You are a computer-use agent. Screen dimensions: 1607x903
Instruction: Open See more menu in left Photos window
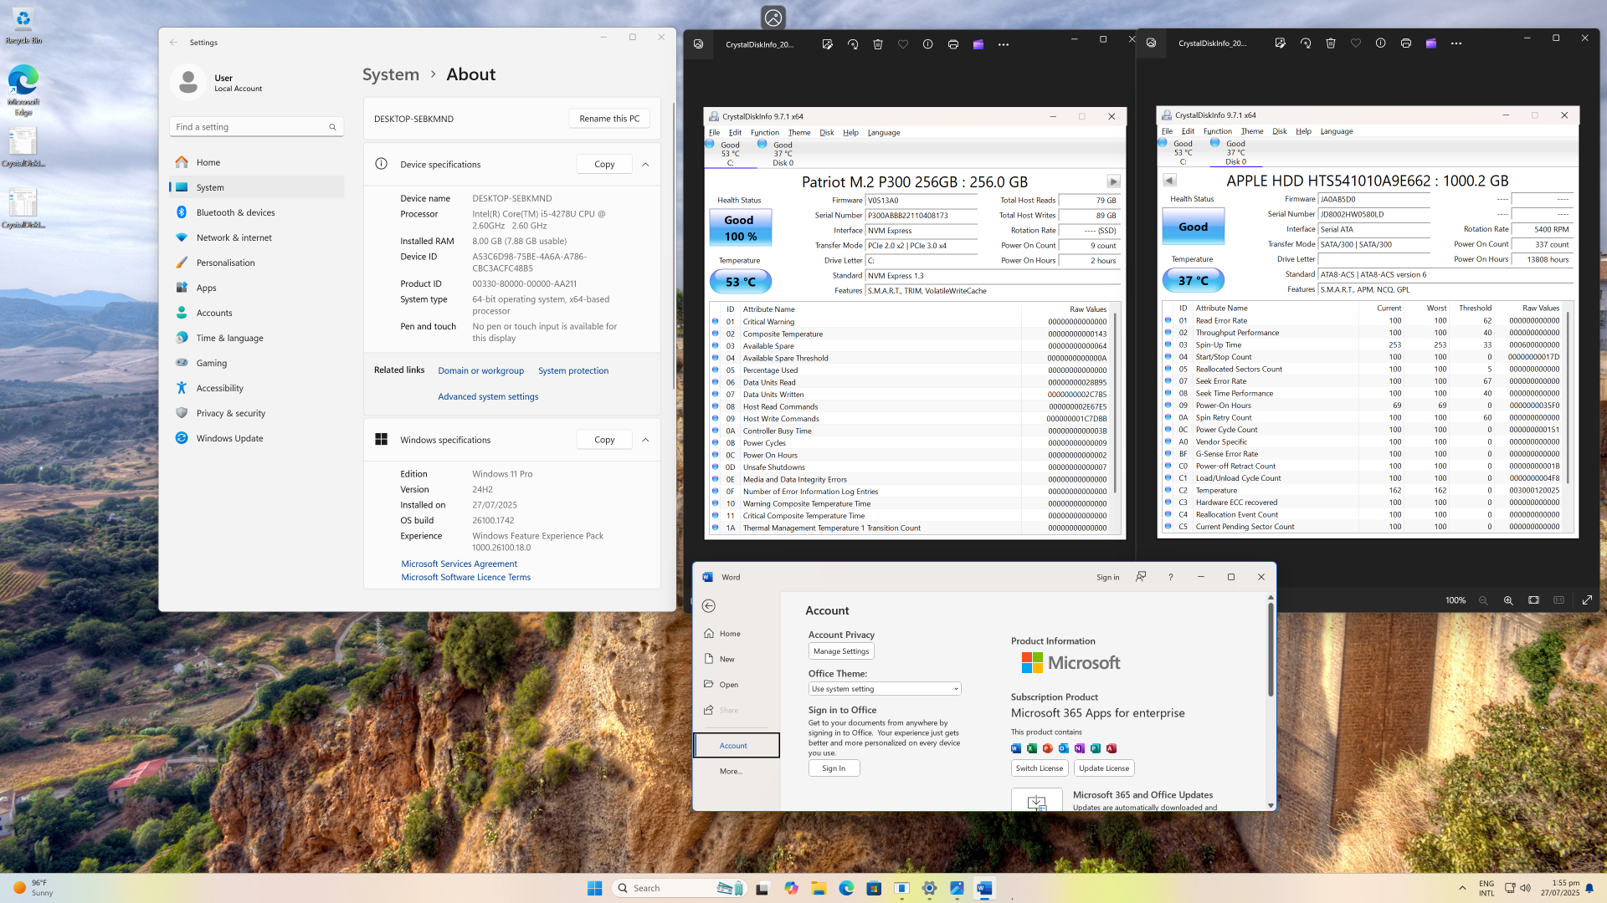[x=1003, y=44]
